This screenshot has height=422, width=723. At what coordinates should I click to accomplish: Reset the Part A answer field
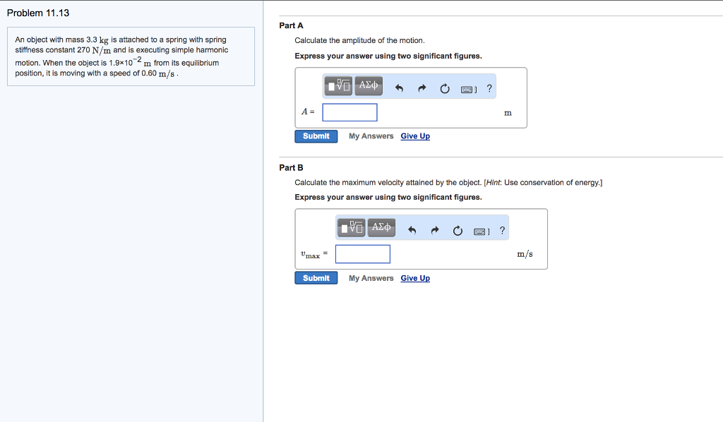pos(445,89)
